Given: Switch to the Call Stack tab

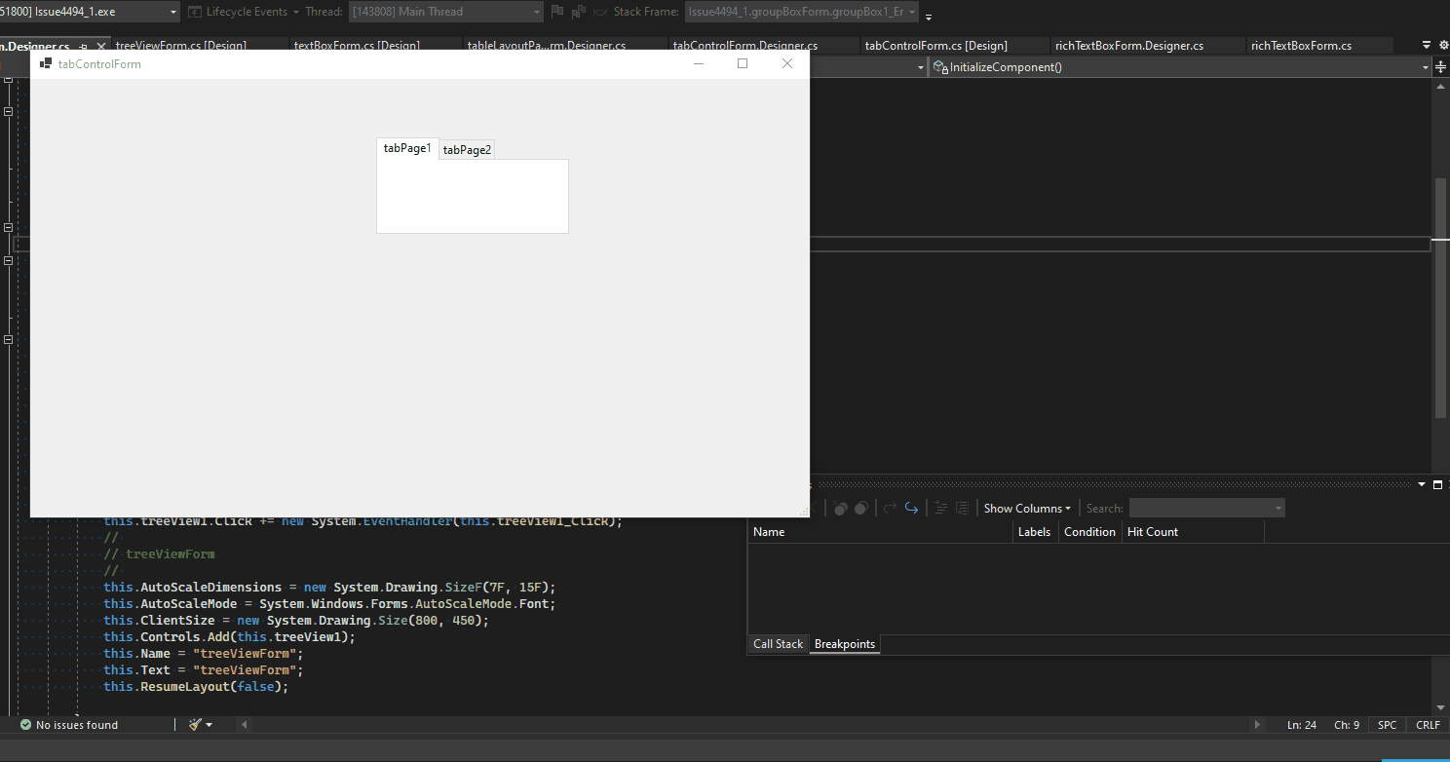Looking at the screenshot, I should 777,643.
